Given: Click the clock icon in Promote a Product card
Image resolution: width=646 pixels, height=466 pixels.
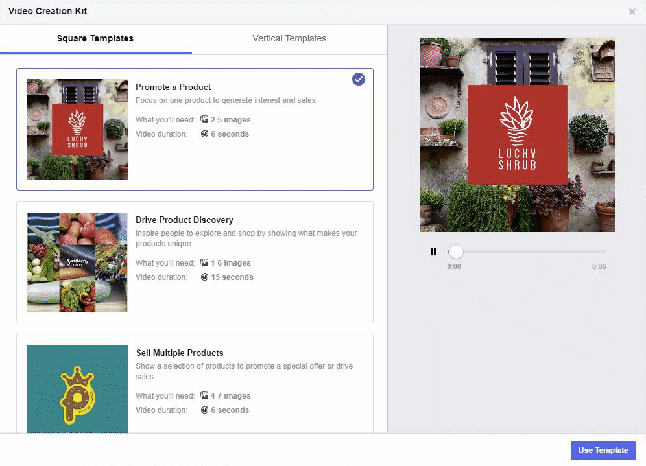Looking at the screenshot, I should pyautogui.click(x=204, y=134).
